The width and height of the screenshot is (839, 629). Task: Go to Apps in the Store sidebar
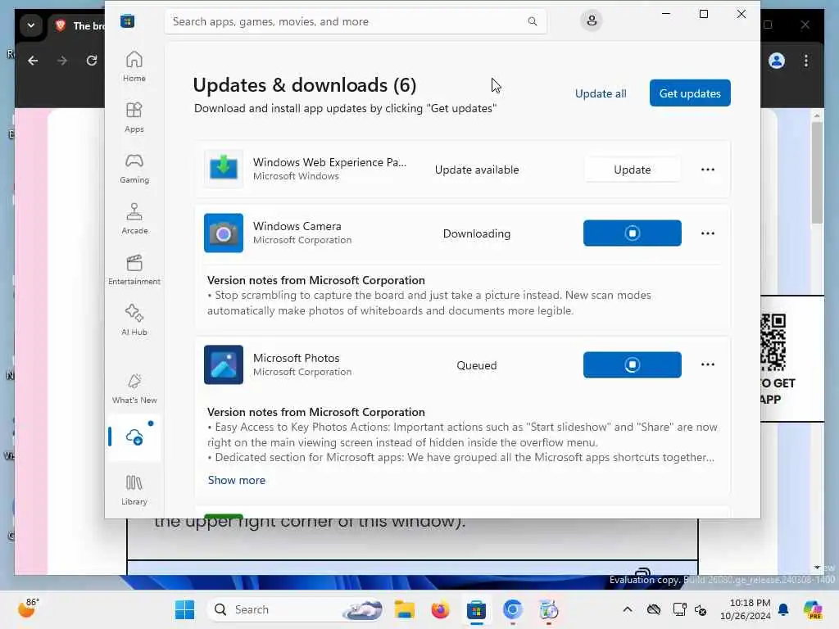(134, 117)
